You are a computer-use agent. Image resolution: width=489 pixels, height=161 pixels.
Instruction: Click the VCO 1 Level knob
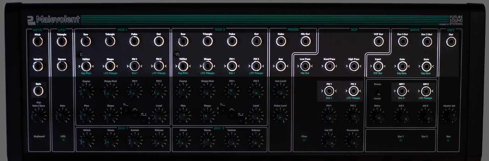tap(159, 116)
